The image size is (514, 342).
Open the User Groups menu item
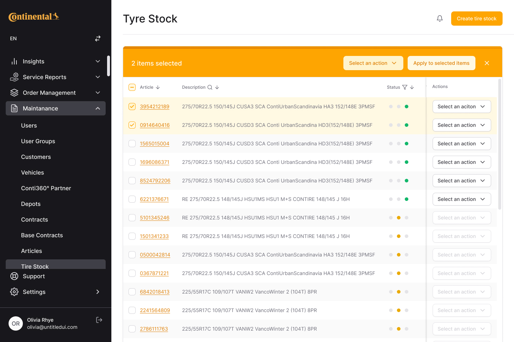[x=38, y=141]
